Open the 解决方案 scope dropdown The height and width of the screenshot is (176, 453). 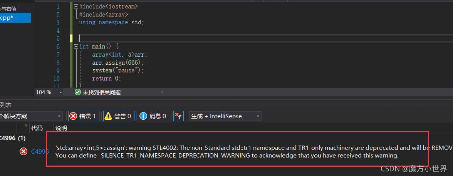point(31,116)
